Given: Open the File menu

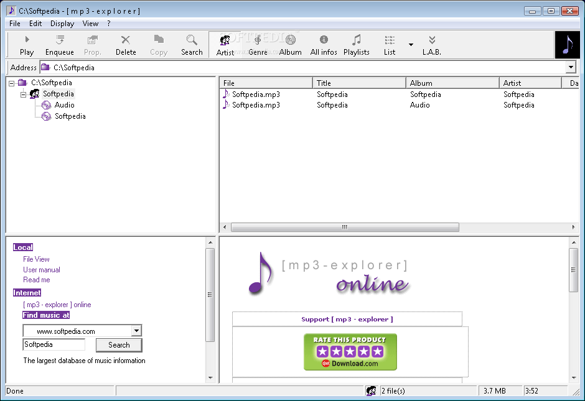Looking at the screenshot, I should tap(15, 24).
